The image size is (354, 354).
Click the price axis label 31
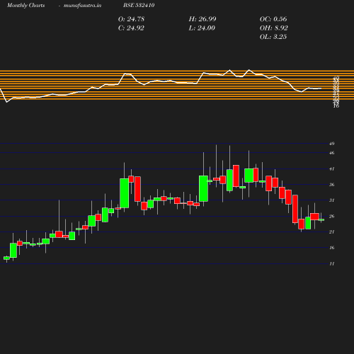coord(332,200)
